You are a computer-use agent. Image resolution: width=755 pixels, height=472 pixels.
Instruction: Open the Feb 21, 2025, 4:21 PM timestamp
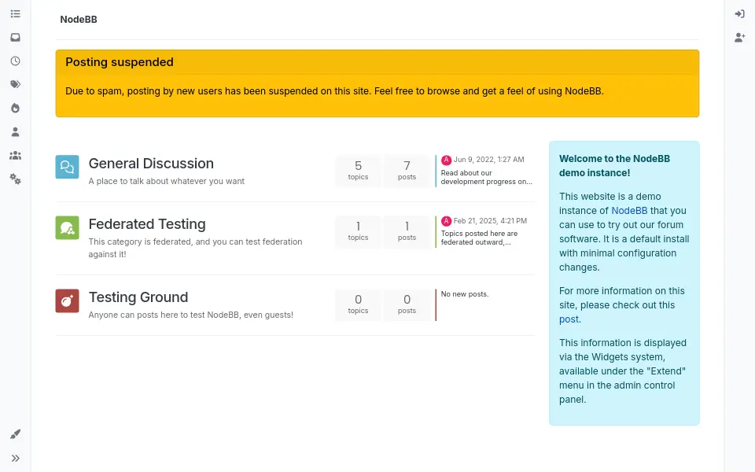490,220
